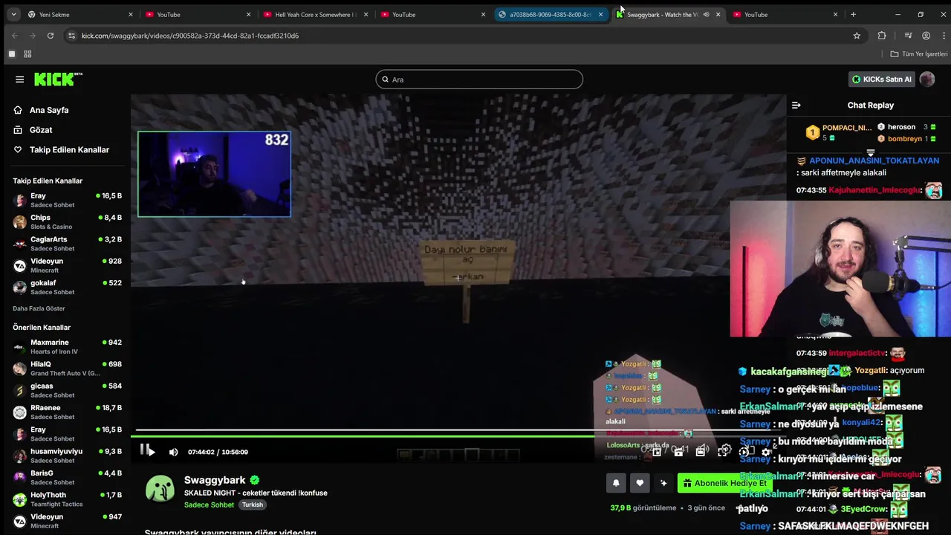Mute audio on the Swaggybark tab
The height and width of the screenshot is (535, 951).
tap(706, 14)
